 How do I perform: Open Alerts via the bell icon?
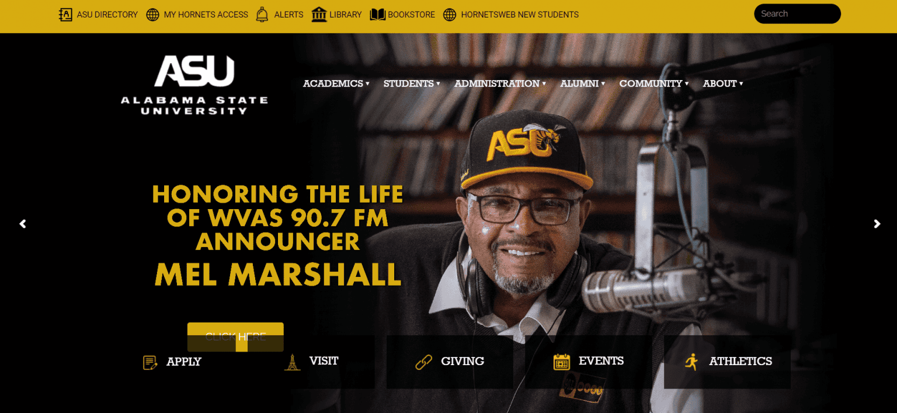(262, 15)
